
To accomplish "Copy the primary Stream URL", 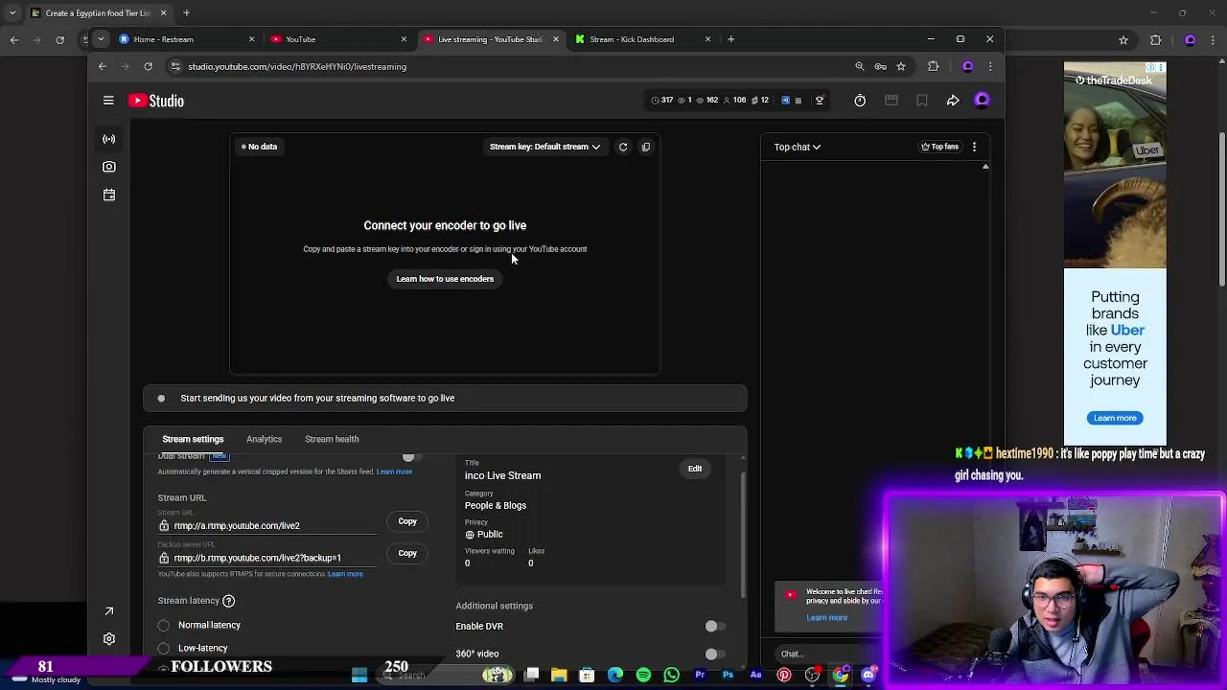I will pyautogui.click(x=407, y=521).
